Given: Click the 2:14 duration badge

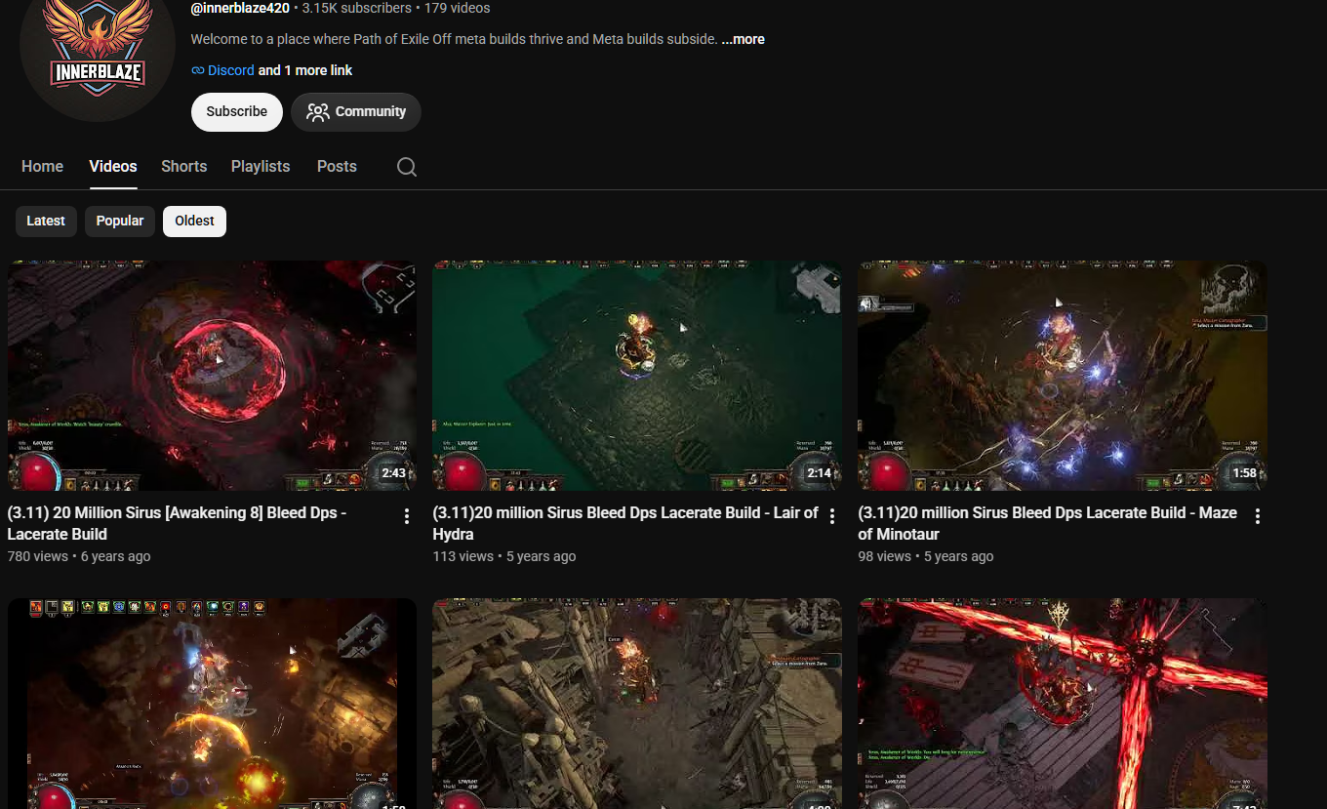Looking at the screenshot, I should coord(819,473).
